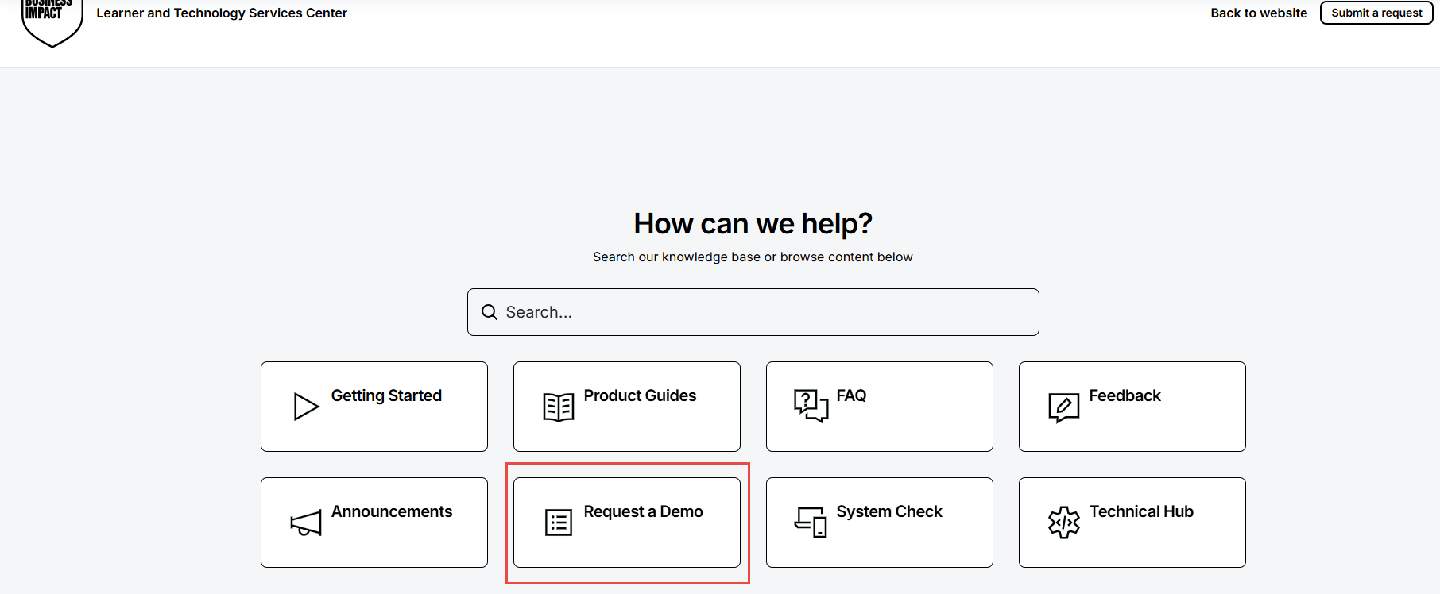1440x594 pixels.
Task: View the Announcements card title text
Action: [392, 511]
